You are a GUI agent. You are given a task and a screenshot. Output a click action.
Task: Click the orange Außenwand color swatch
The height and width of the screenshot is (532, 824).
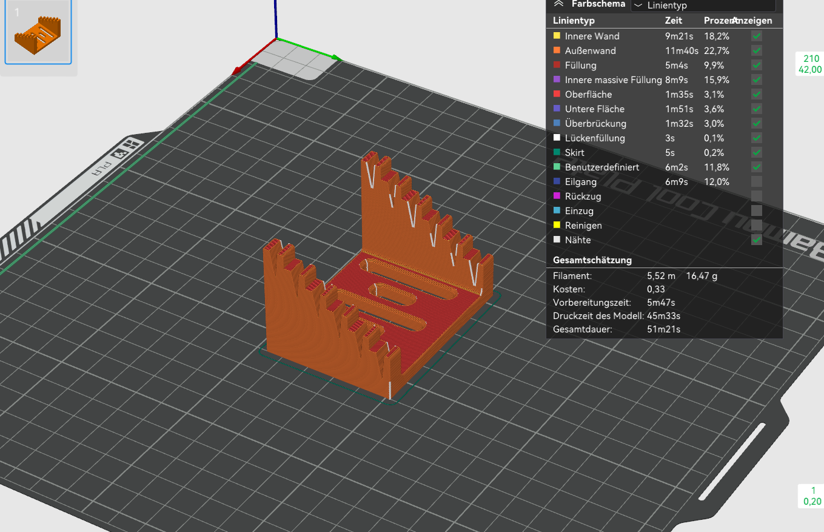[x=557, y=50]
